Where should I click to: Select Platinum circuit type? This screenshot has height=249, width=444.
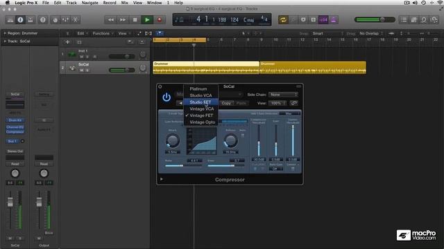click(201, 89)
